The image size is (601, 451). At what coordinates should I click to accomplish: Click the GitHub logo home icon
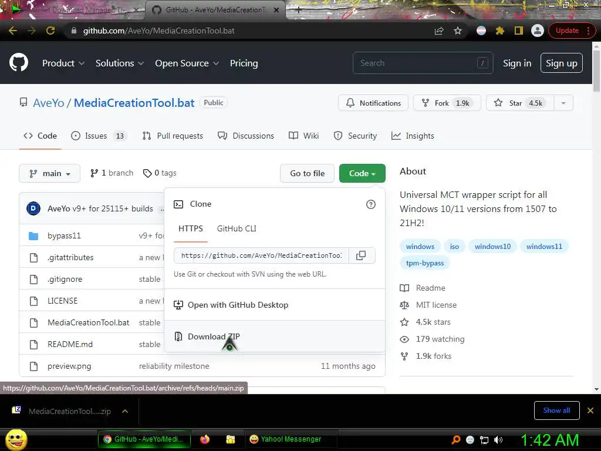(x=19, y=63)
